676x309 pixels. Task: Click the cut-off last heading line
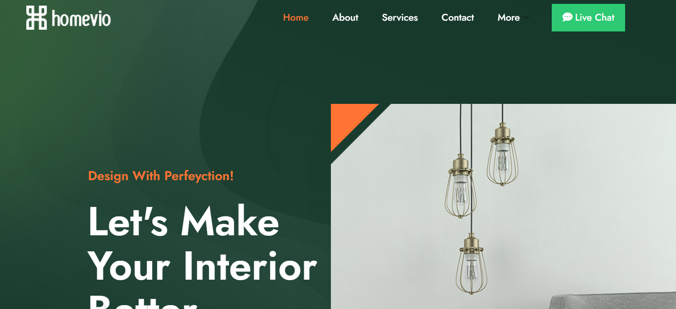tap(142, 302)
